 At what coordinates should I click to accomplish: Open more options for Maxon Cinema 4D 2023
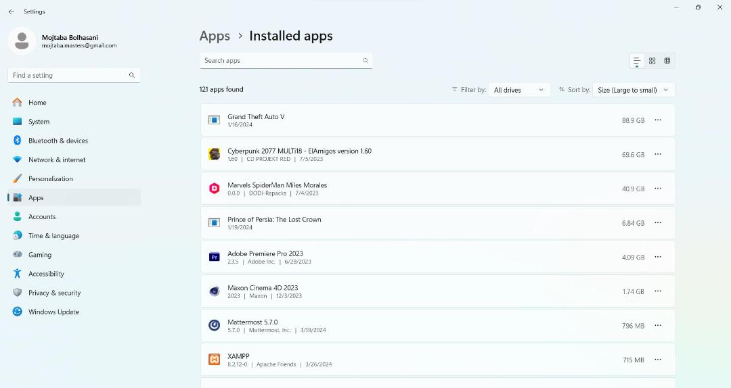[658, 291]
